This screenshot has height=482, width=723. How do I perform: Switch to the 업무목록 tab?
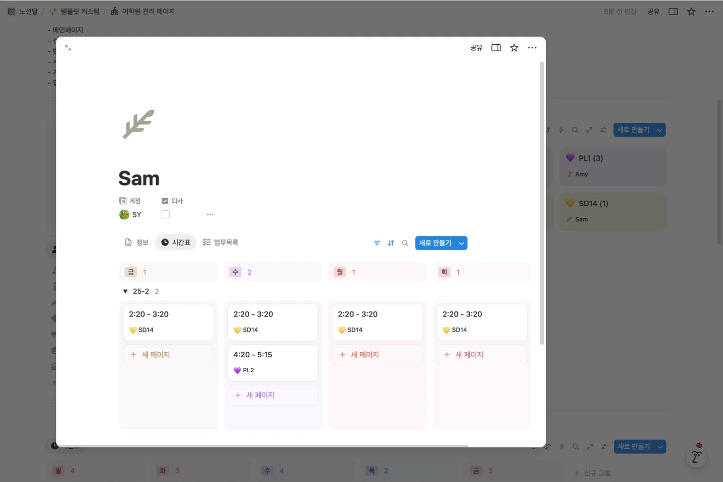tap(220, 242)
